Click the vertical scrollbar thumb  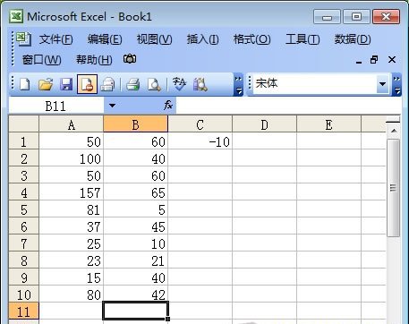coord(394,188)
